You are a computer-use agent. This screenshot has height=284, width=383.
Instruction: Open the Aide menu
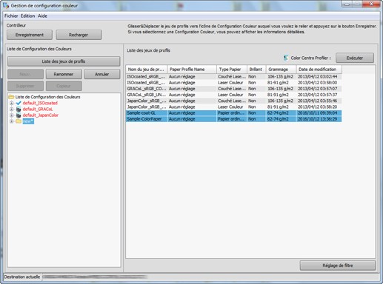pyautogui.click(x=42, y=16)
